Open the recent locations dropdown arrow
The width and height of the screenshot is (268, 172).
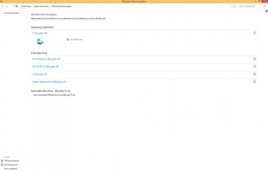point(10,6)
